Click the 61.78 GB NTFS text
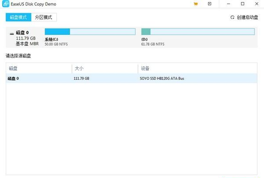This screenshot has height=178, width=264. (x=153, y=44)
